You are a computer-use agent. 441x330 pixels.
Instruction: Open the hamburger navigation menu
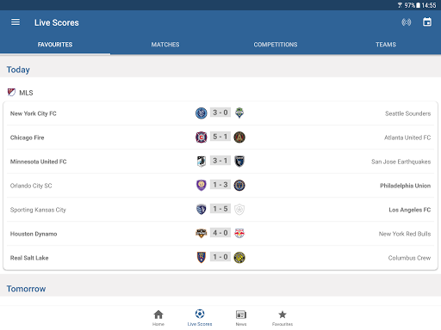pyautogui.click(x=16, y=22)
